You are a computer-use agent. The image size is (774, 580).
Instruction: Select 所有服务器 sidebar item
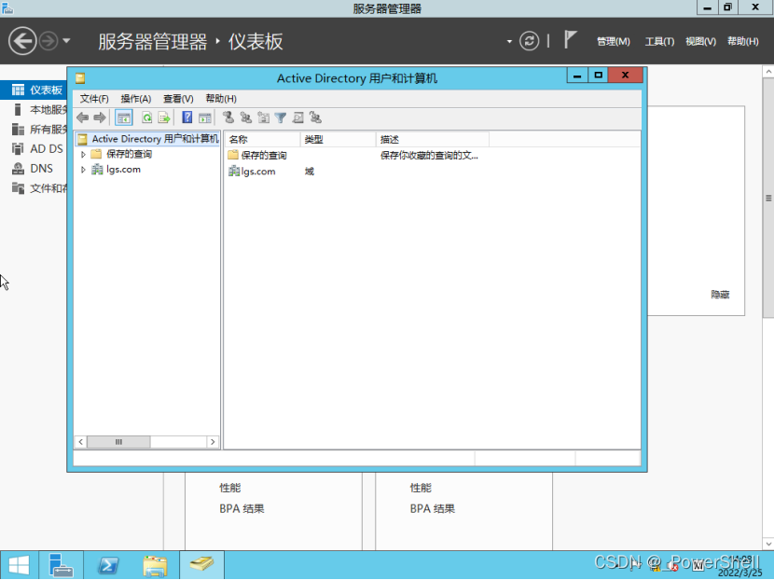pyautogui.click(x=34, y=130)
